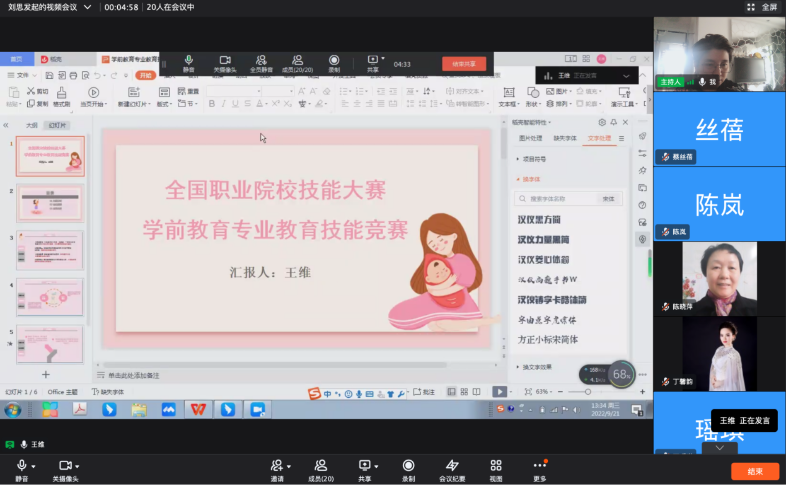Viewport: 786px width, 485px height.
Task: Open 形状 shapes gallery
Action: point(533,97)
